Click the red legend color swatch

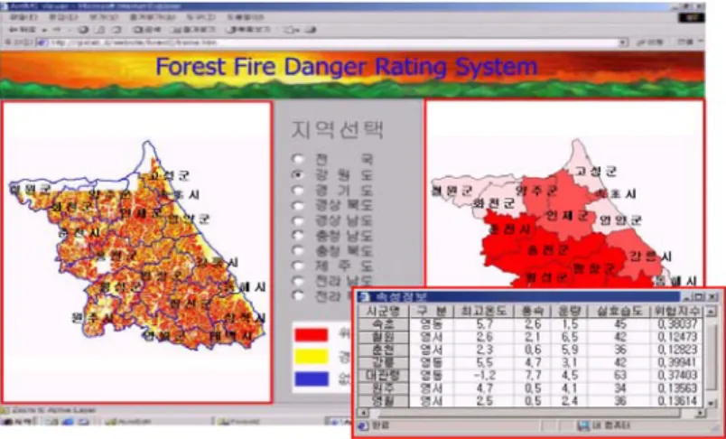(312, 334)
